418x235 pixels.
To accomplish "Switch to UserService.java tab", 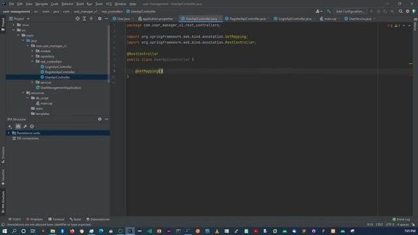I will tap(360, 19).
